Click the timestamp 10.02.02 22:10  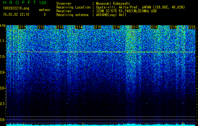[16, 14]
